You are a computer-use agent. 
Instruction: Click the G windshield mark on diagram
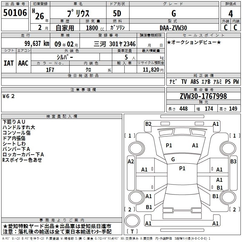173,159
